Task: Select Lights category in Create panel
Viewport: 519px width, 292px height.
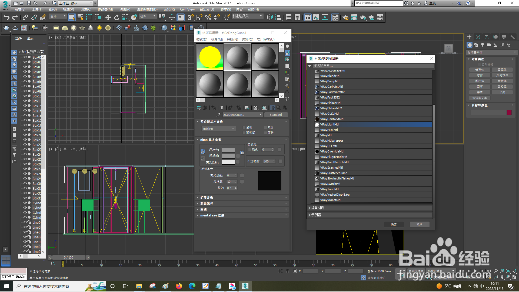Action: [x=483, y=45]
